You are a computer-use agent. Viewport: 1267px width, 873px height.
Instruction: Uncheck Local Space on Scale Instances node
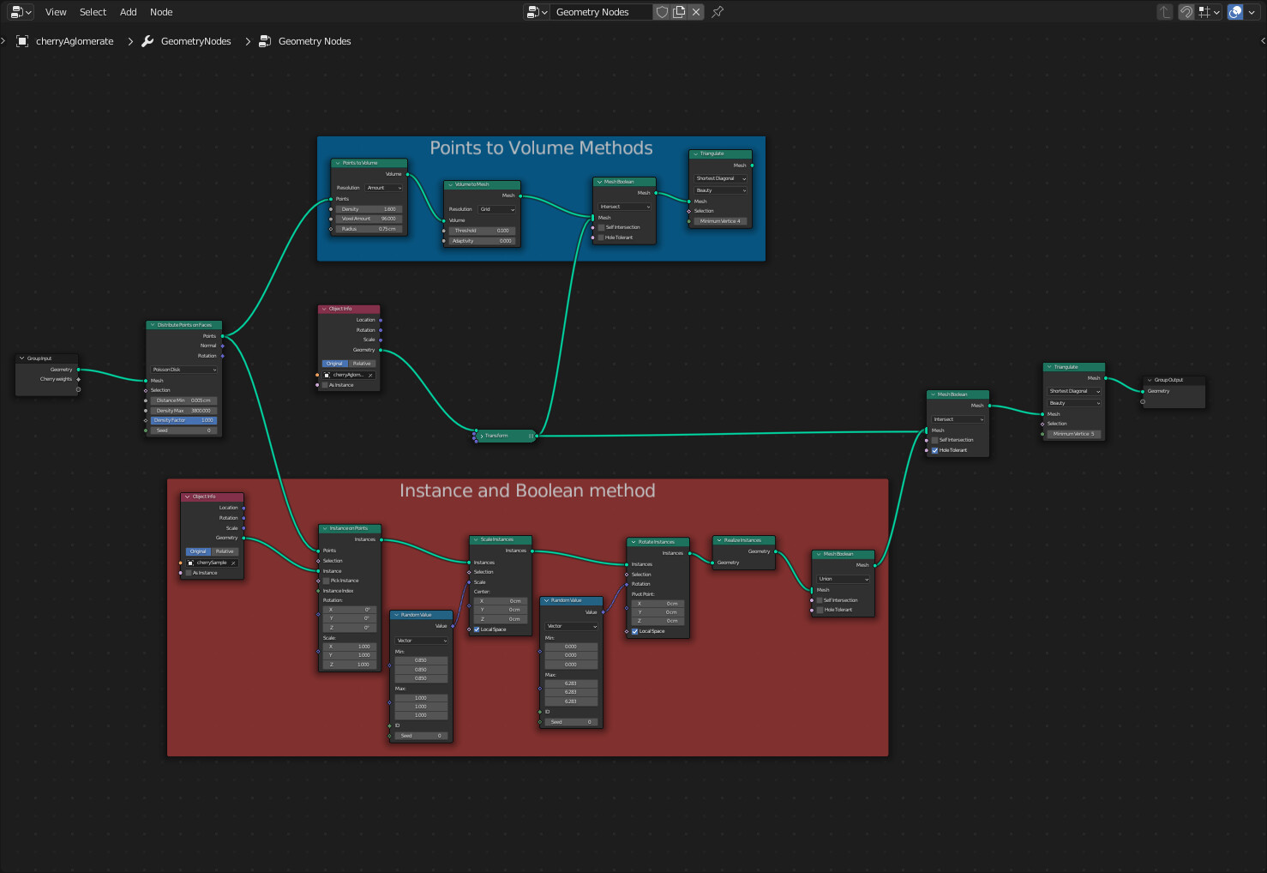tap(477, 629)
